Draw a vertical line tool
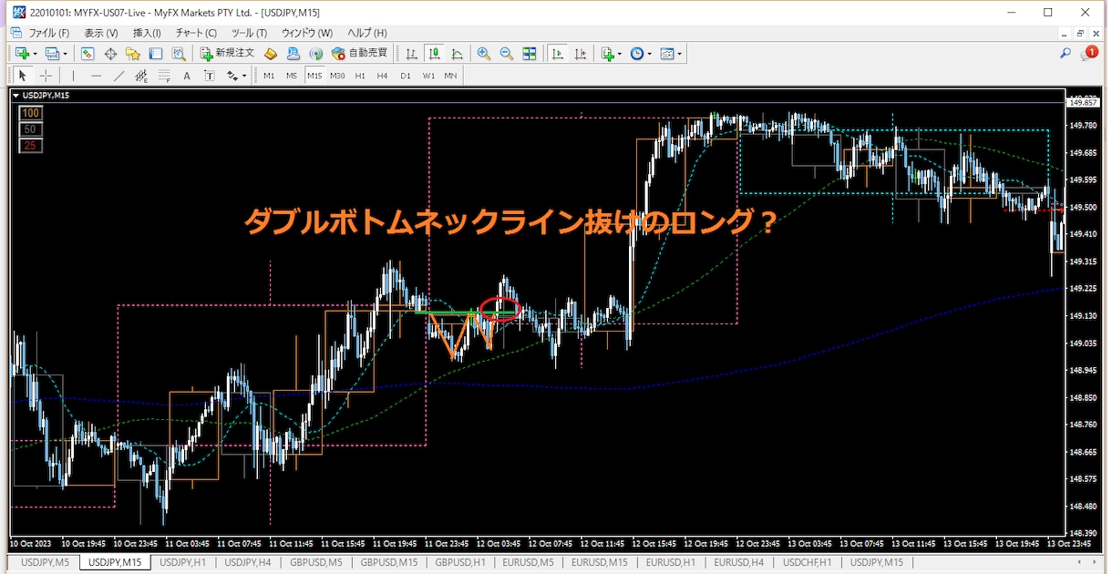1112x574 pixels. pyautogui.click(x=74, y=76)
